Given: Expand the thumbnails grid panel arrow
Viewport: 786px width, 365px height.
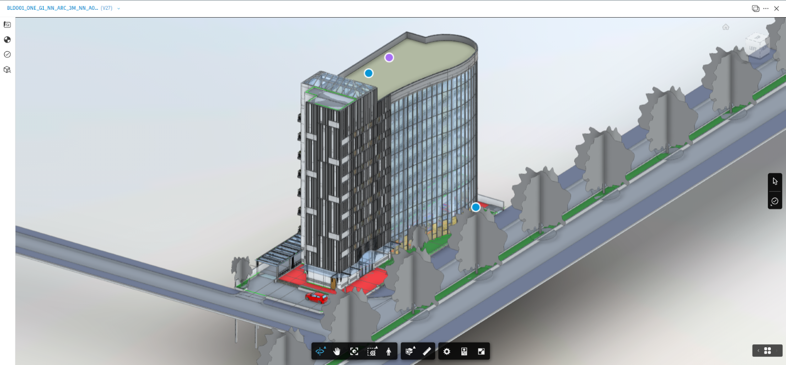Looking at the screenshot, I should point(758,351).
